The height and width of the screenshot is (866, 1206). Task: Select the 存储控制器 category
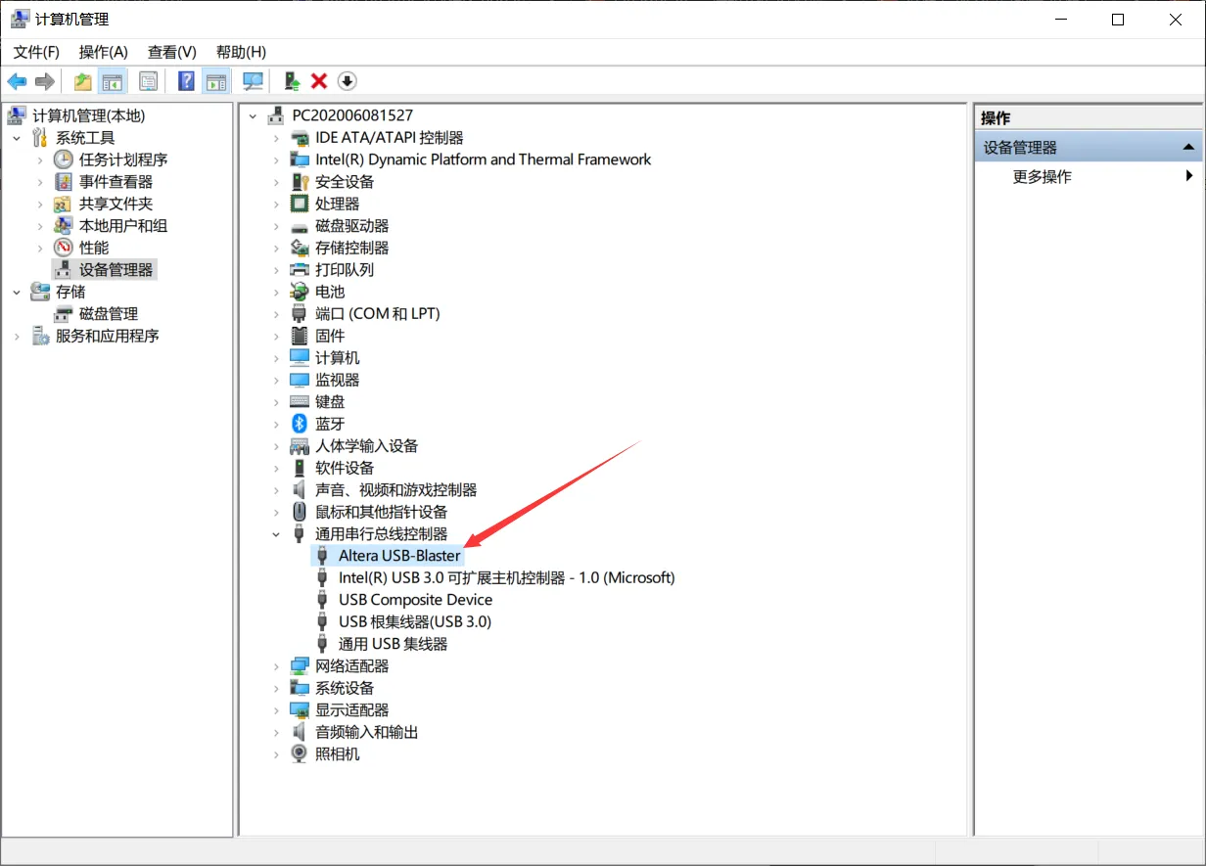[352, 248]
